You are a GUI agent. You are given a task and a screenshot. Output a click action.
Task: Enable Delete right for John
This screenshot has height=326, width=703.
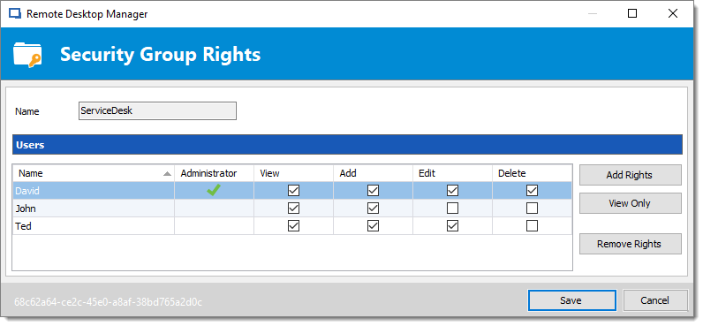pos(533,208)
